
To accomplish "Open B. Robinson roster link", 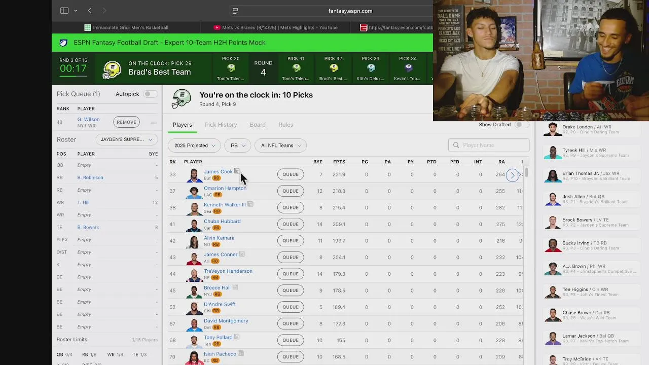I will (90, 177).
